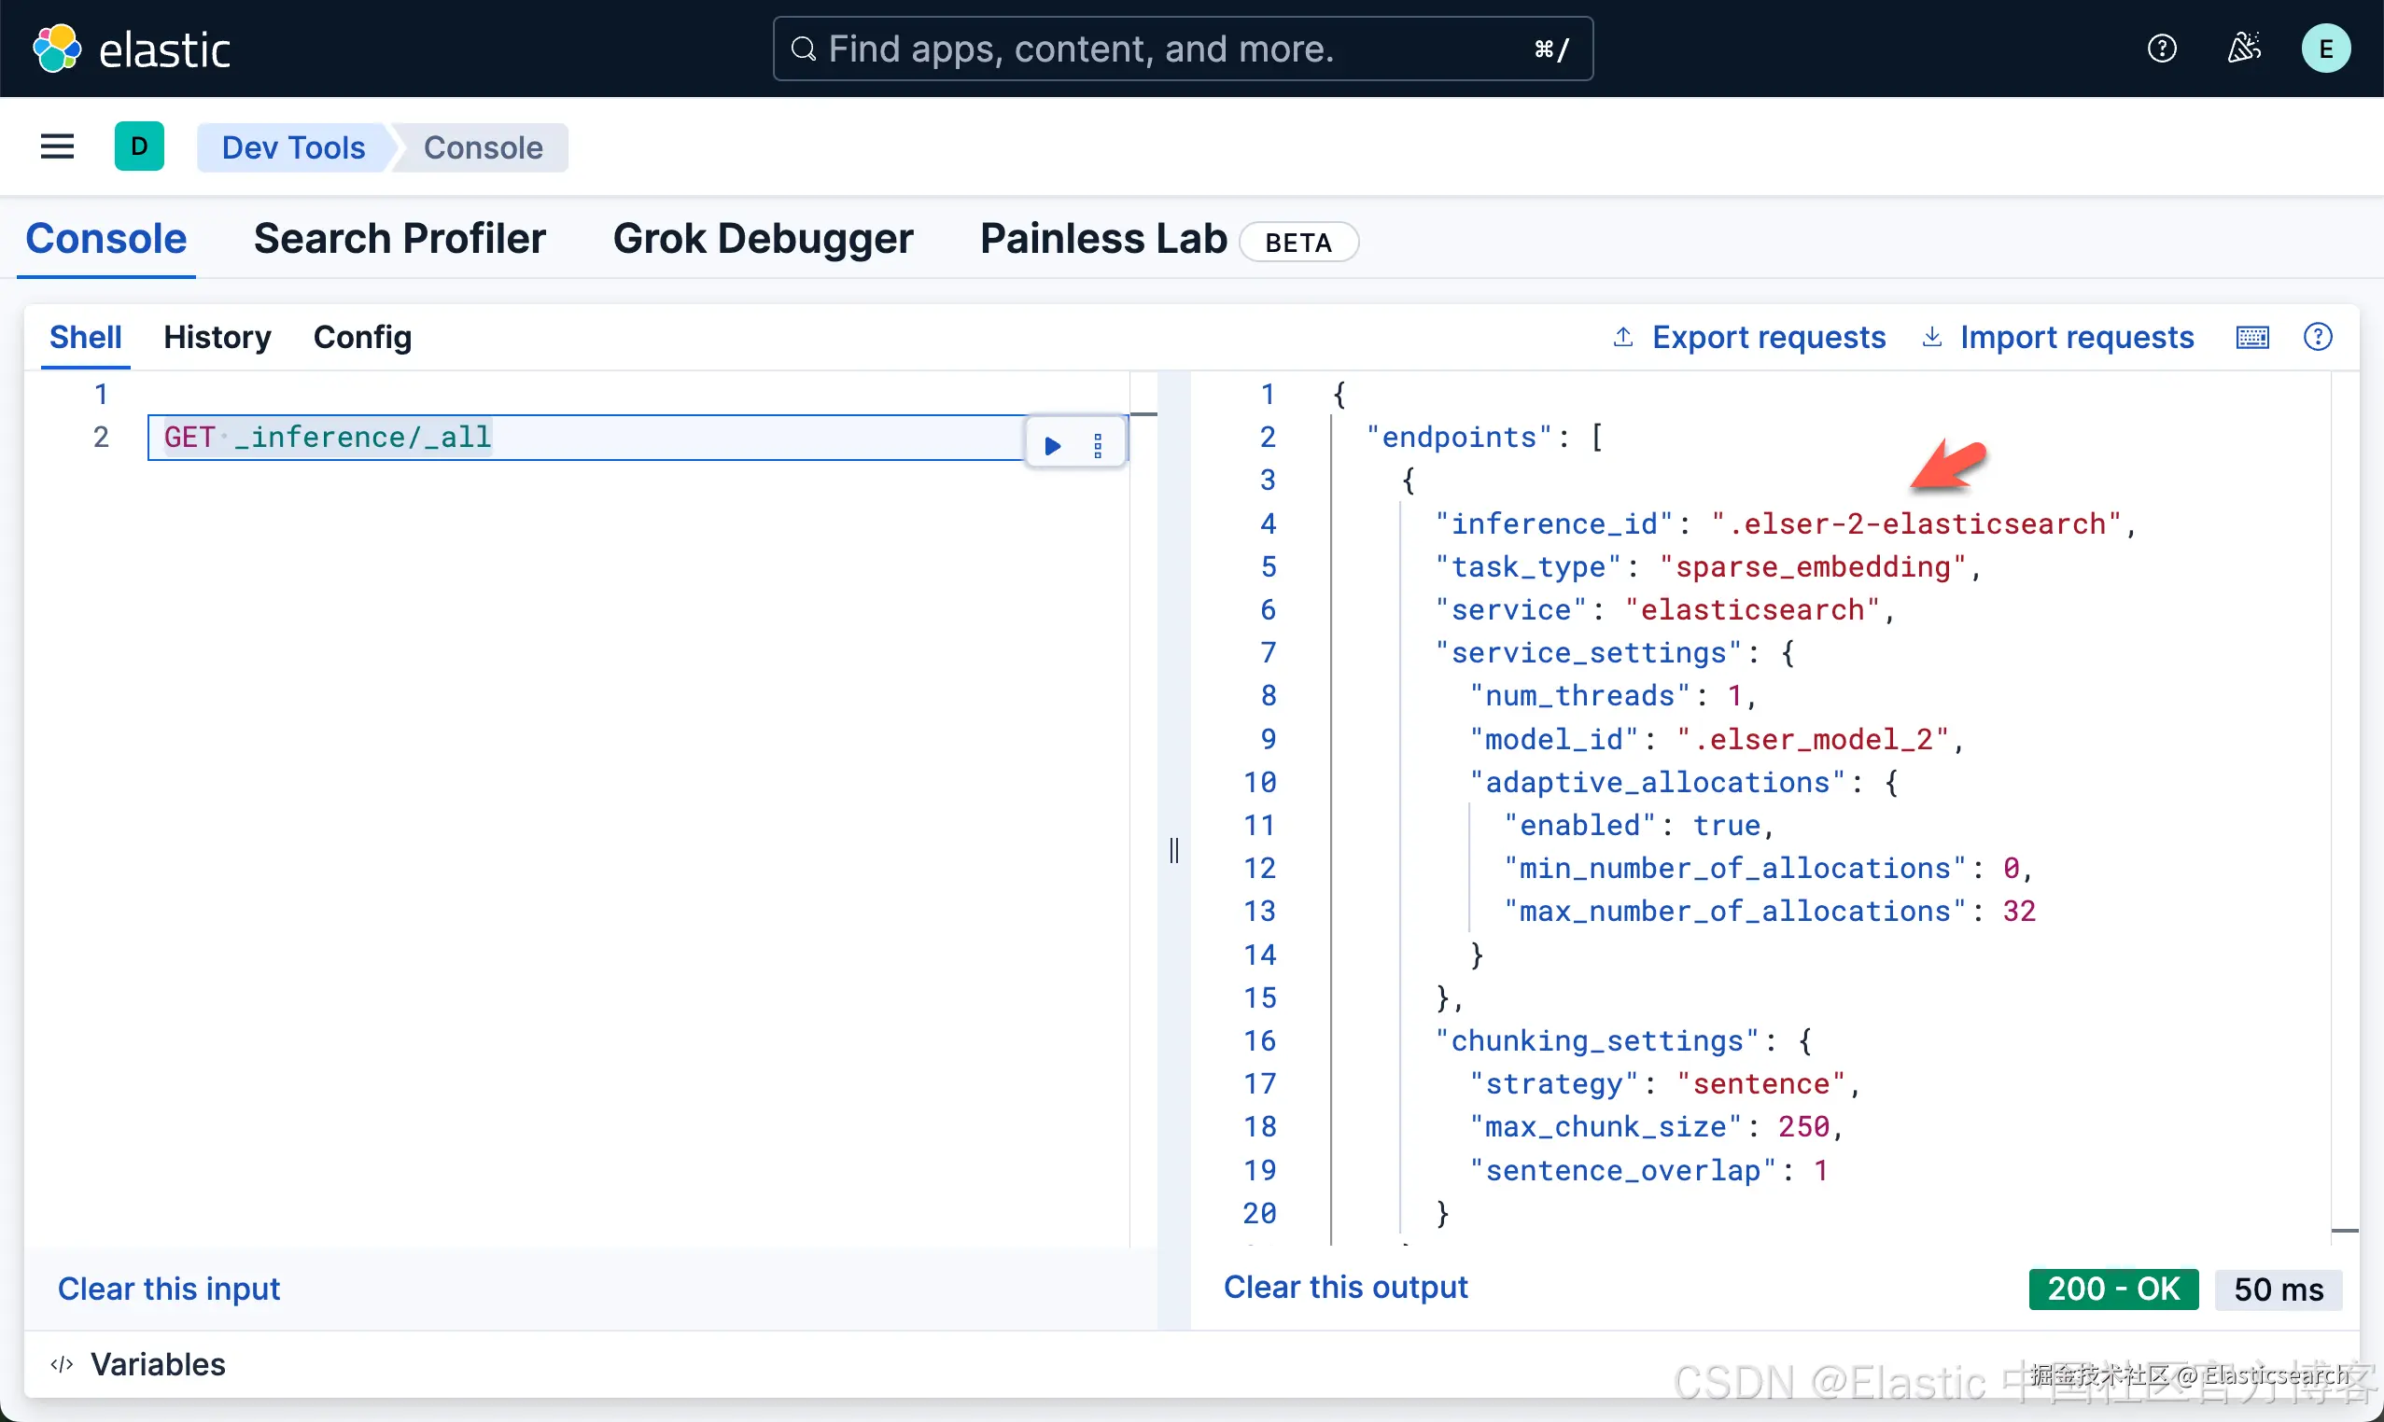The width and height of the screenshot is (2384, 1422).
Task: Switch to the Search Profiler tab
Action: click(x=399, y=239)
